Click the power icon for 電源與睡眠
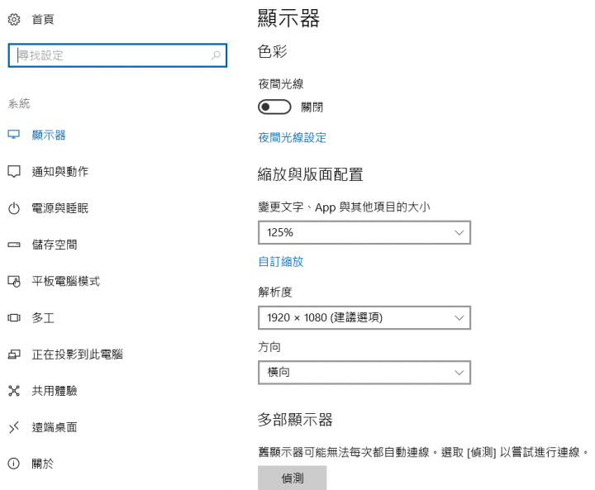 (14, 208)
